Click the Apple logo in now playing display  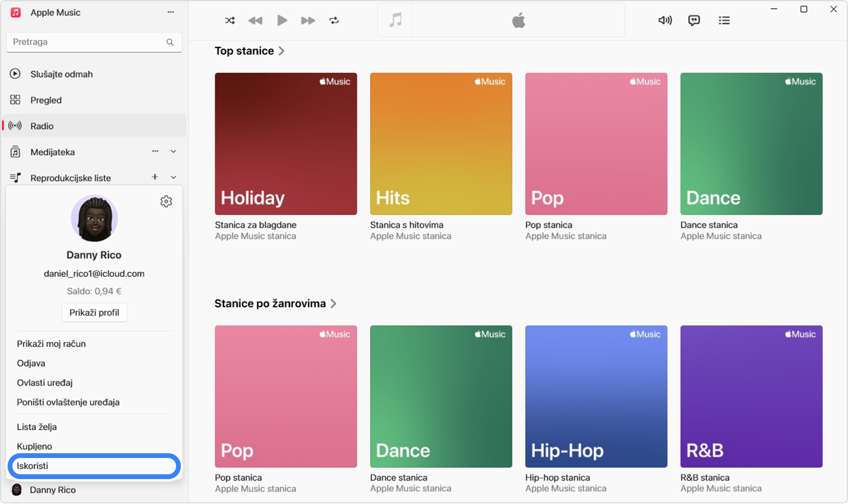point(518,21)
